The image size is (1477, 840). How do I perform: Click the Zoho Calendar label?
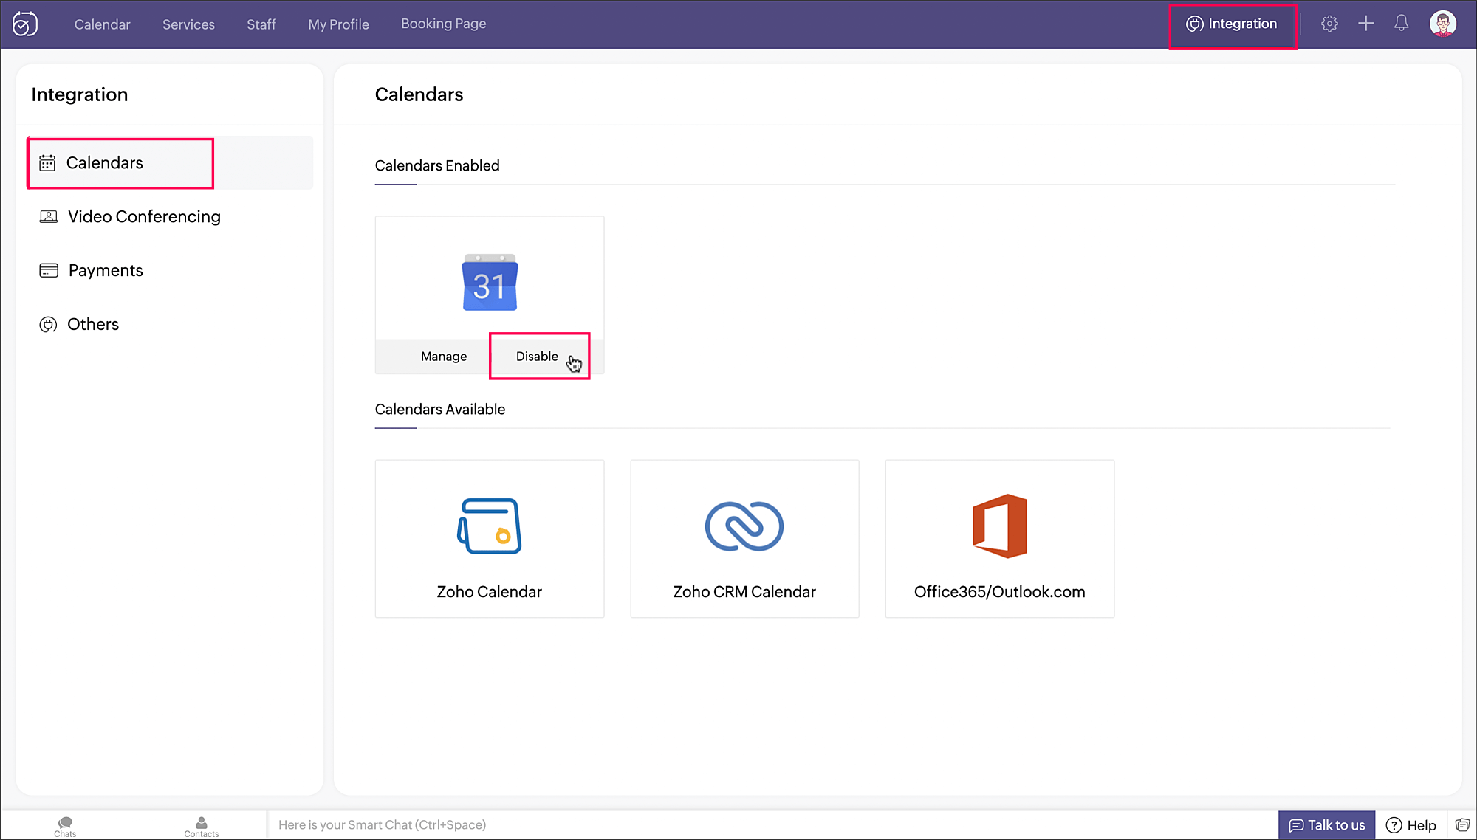click(489, 592)
